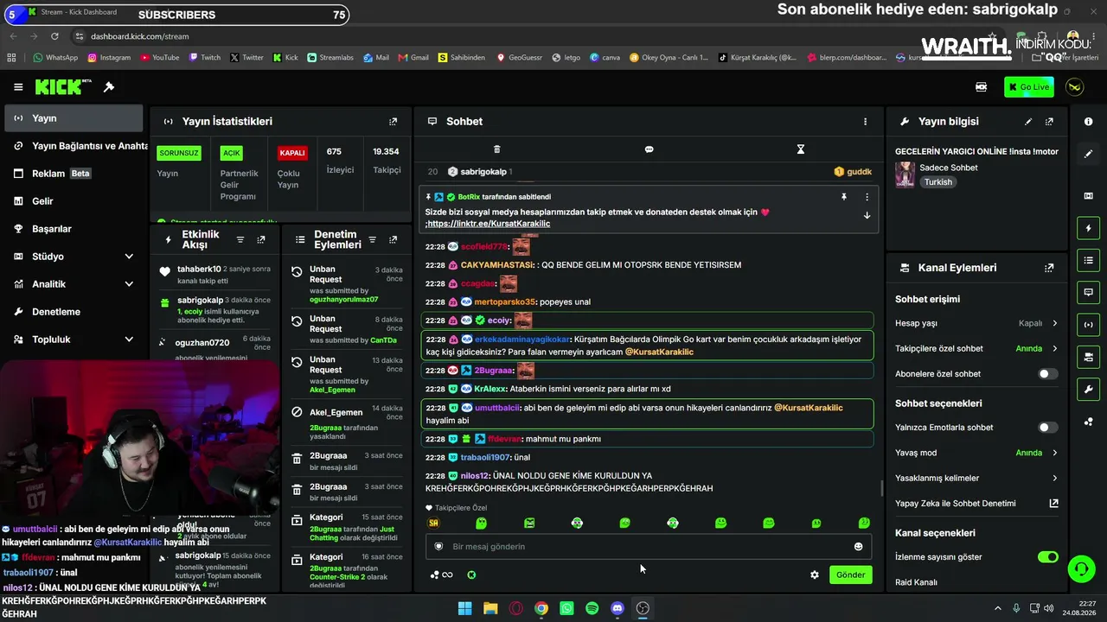Open the Denetim Eylemleri filter icon
The width and height of the screenshot is (1107, 622).
372,239
